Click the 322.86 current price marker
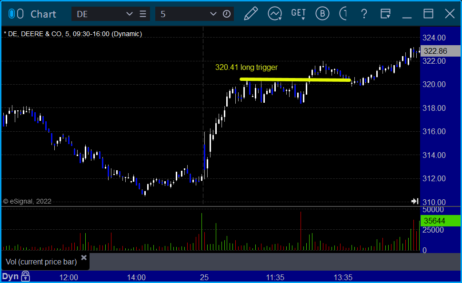The image size is (462, 283). pyautogui.click(x=440, y=51)
